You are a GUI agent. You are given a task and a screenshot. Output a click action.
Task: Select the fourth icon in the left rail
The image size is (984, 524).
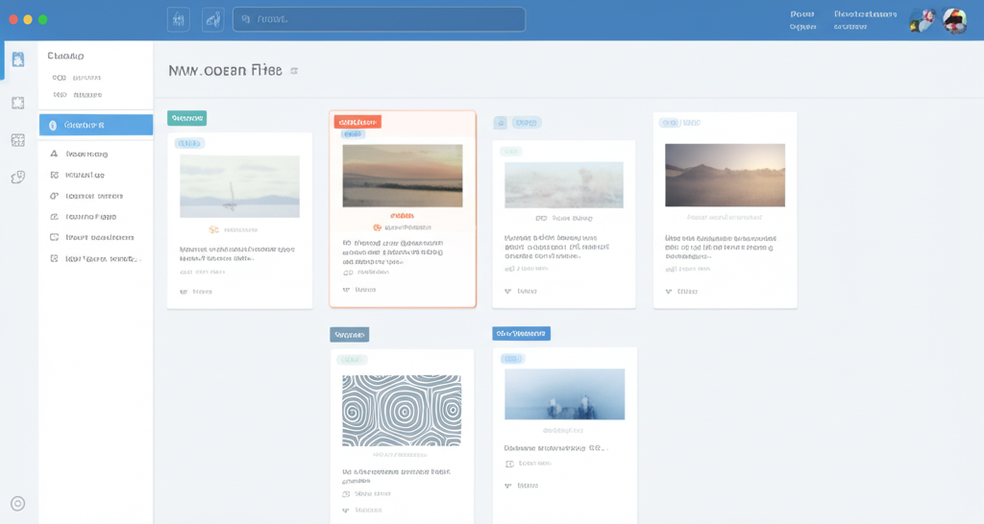coord(18,178)
